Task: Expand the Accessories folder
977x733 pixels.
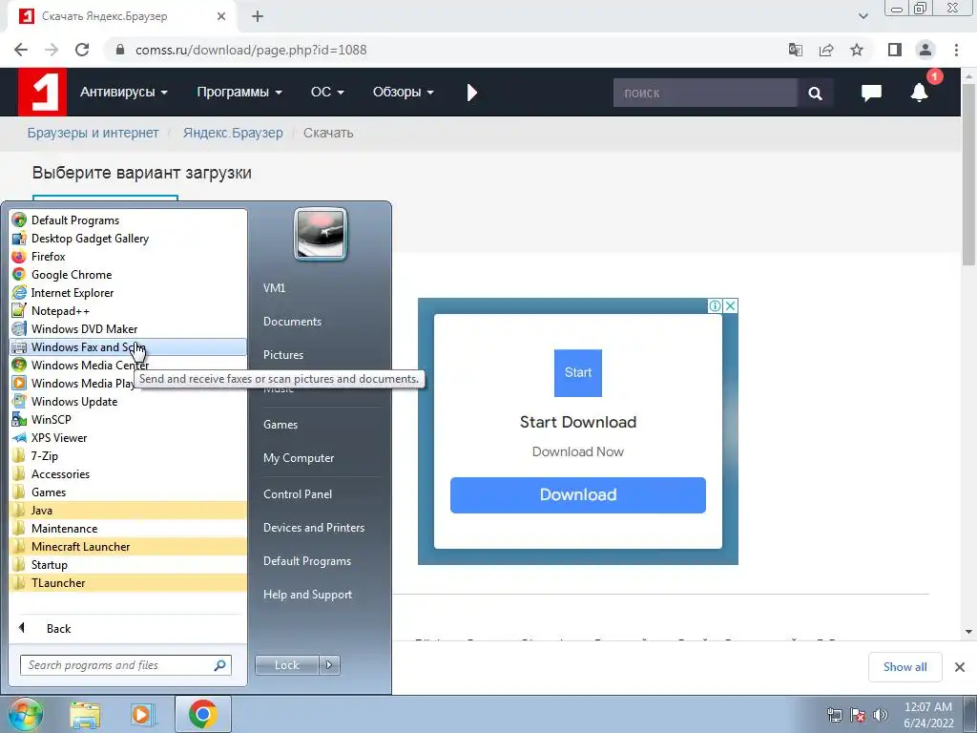Action: pyautogui.click(x=129, y=473)
